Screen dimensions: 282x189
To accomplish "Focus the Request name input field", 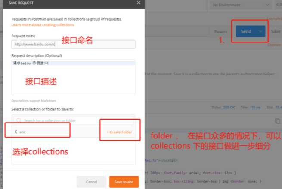I will pos(73,44).
